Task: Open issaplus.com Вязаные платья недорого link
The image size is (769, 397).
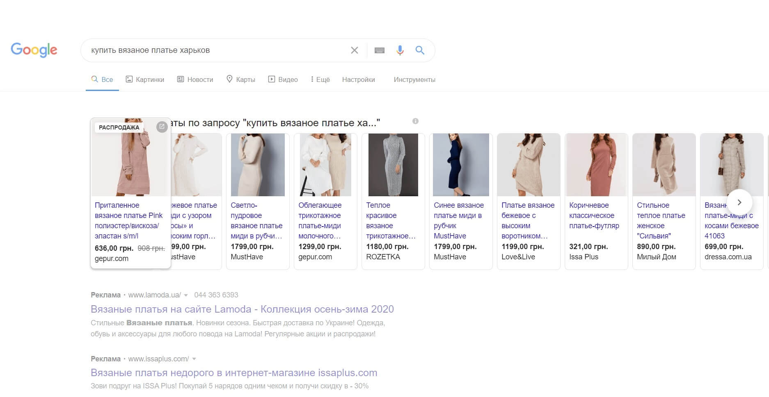Action: 234,373
